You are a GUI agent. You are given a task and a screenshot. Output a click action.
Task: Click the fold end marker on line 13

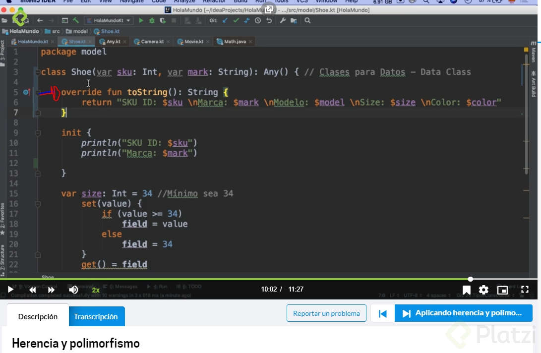click(38, 174)
